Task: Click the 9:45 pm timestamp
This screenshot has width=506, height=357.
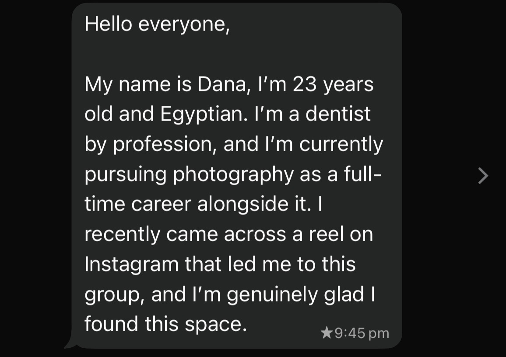Action: pyautogui.click(x=362, y=333)
